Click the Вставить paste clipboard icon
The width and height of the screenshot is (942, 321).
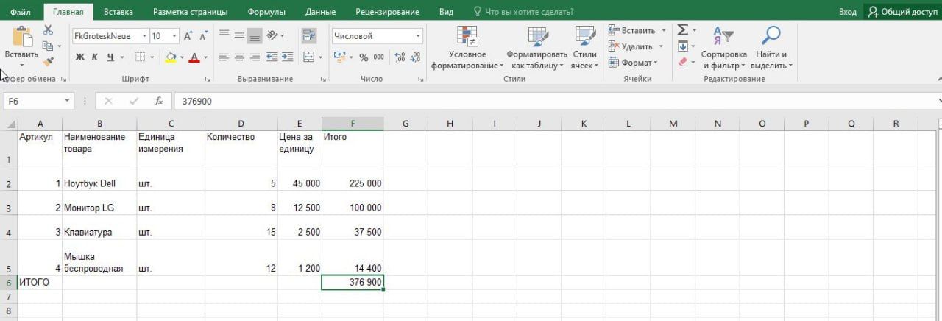pyautogui.click(x=21, y=37)
